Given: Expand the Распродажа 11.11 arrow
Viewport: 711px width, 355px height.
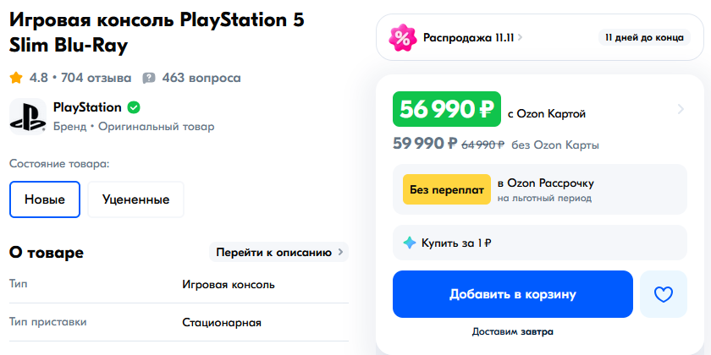Looking at the screenshot, I should pos(520,37).
